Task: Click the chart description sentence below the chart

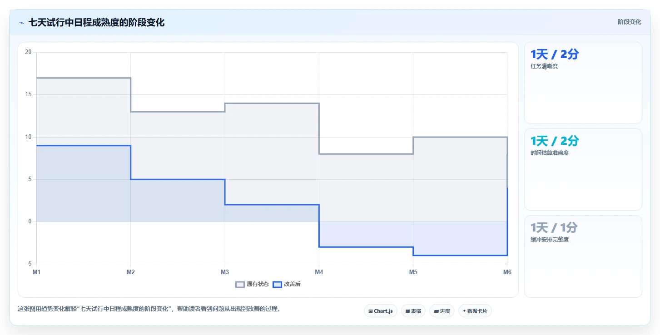Action: tap(150, 309)
